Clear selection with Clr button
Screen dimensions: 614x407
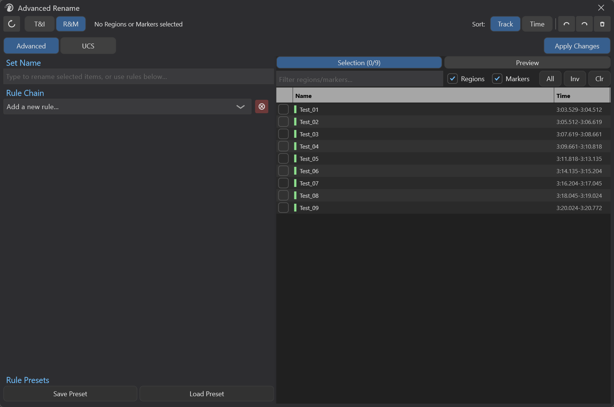599,79
